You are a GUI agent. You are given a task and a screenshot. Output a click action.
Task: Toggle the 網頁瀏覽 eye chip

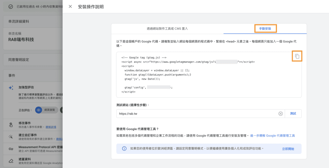(x=39, y=110)
